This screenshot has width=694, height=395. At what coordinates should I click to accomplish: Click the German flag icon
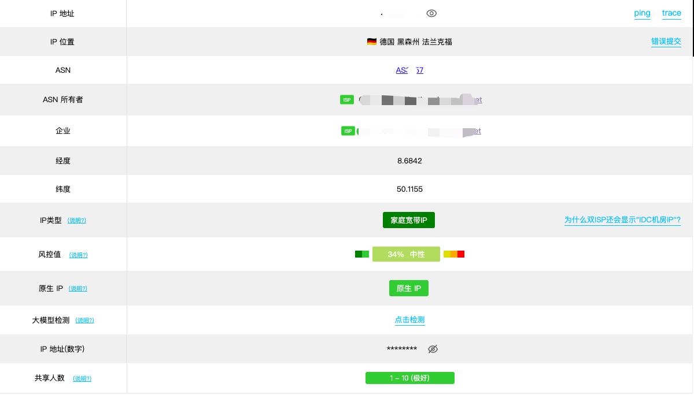[x=372, y=42]
